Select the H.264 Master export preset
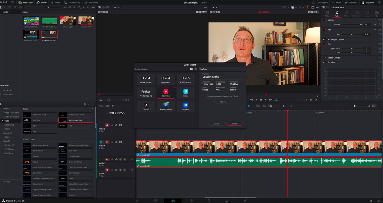This screenshot has width=383, height=203. 146,79
